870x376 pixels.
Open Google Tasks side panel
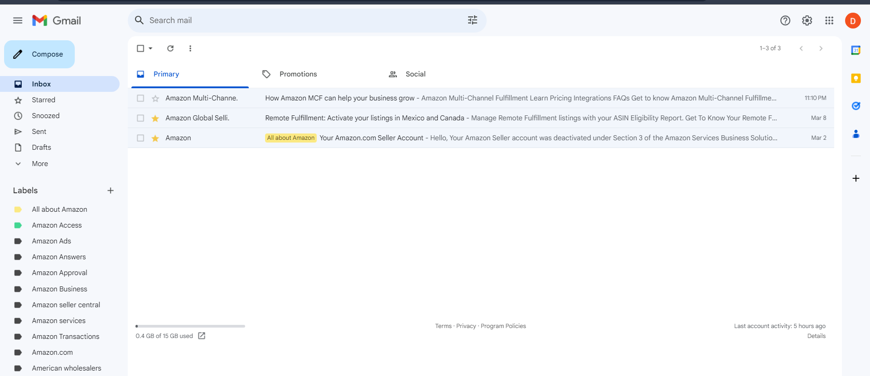(x=856, y=106)
